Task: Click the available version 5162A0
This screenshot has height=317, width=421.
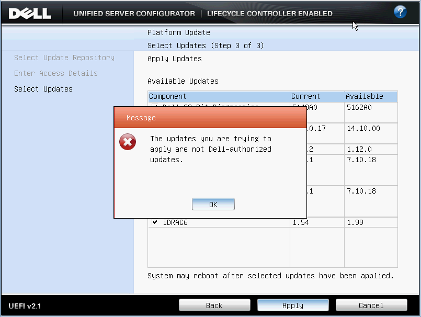Action: pos(359,107)
